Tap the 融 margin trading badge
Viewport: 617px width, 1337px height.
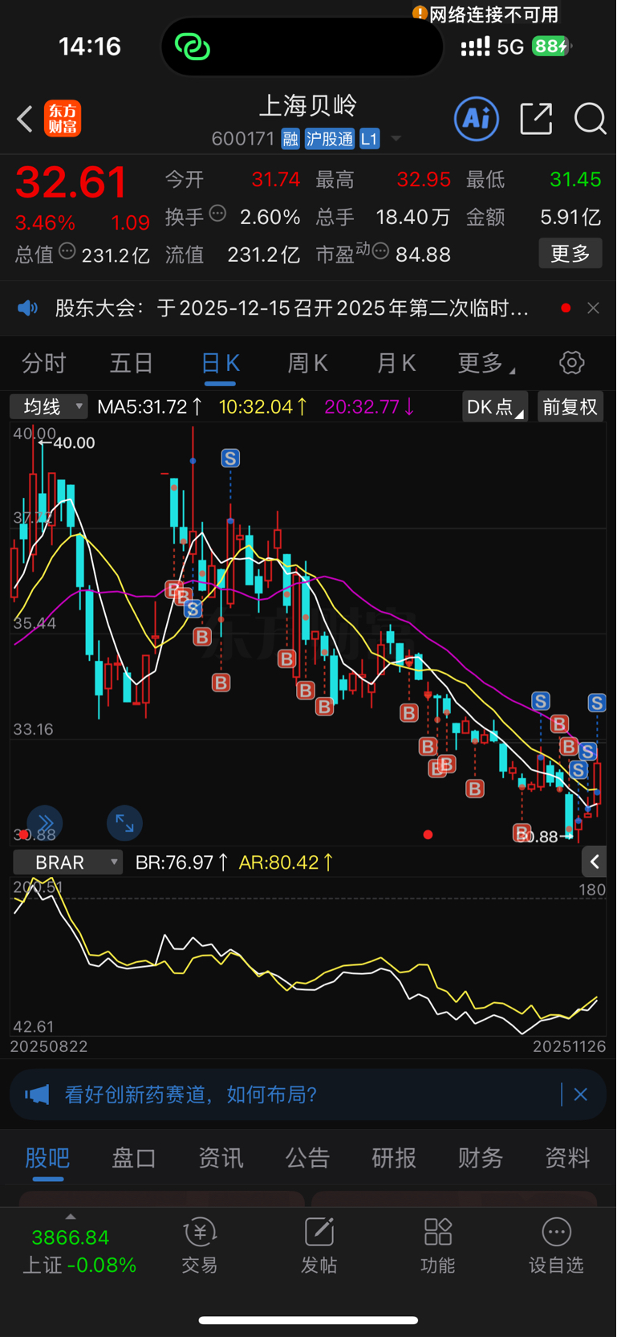[290, 139]
